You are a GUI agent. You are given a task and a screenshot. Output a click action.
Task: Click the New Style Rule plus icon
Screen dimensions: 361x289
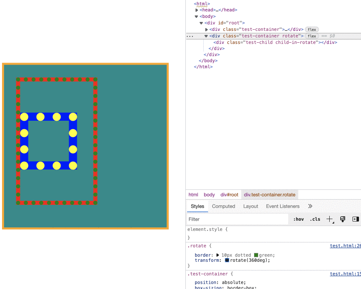pyautogui.click(x=330, y=219)
